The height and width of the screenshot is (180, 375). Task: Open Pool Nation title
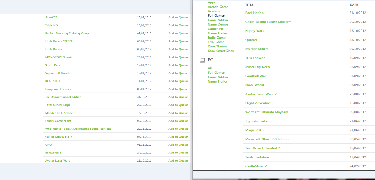pos(254,13)
